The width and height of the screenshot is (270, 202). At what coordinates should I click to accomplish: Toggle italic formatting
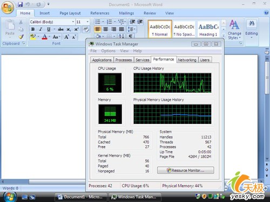[x=40, y=29]
